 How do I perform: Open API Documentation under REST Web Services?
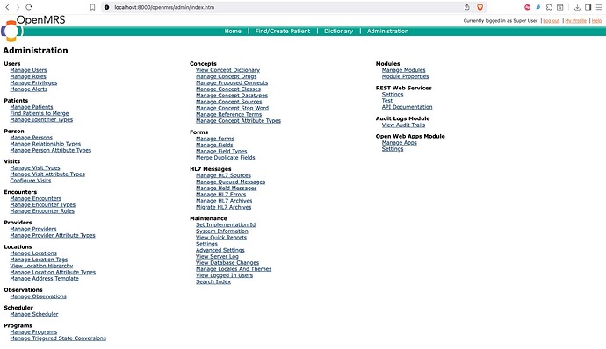point(407,107)
